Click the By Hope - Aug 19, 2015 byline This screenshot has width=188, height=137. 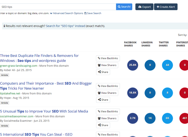pyautogui.click(x=14, y=98)
